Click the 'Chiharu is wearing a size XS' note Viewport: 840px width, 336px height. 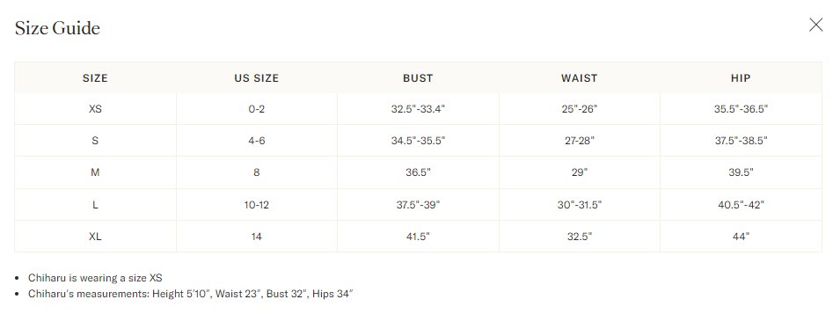point(95,278)
